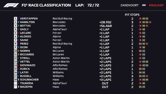This screenshot has height=94, width=166.
Task: Click the ZANDVOORT circuit label
Action: [x=130, y=5]
